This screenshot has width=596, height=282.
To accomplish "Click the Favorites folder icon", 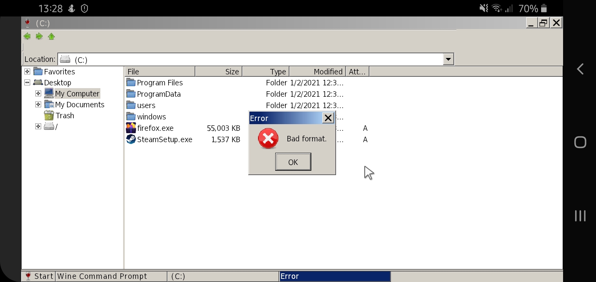I will (x=38, y=71).
